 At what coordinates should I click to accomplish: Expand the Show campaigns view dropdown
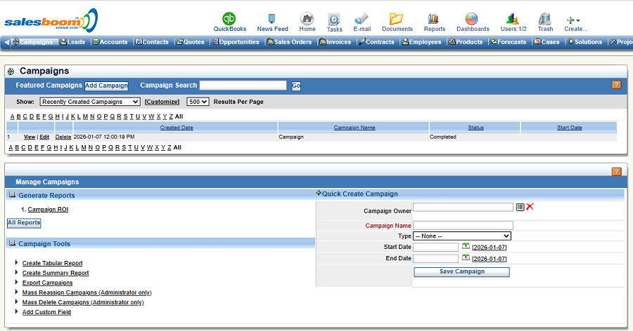(x=90, y=102)
